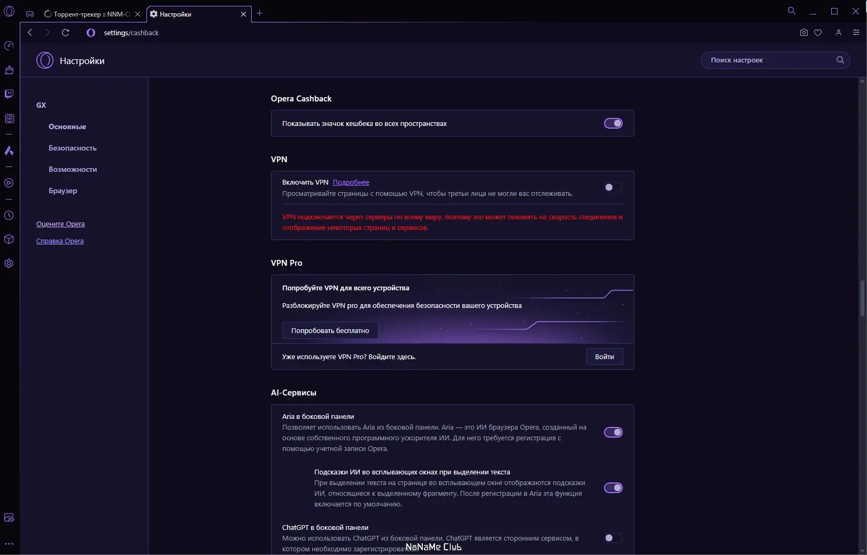The width and height of the screenshot is (867, 555).
Task: Open History clock icon in sidebar
Action: pyautogui.click(x=9, y=216)
